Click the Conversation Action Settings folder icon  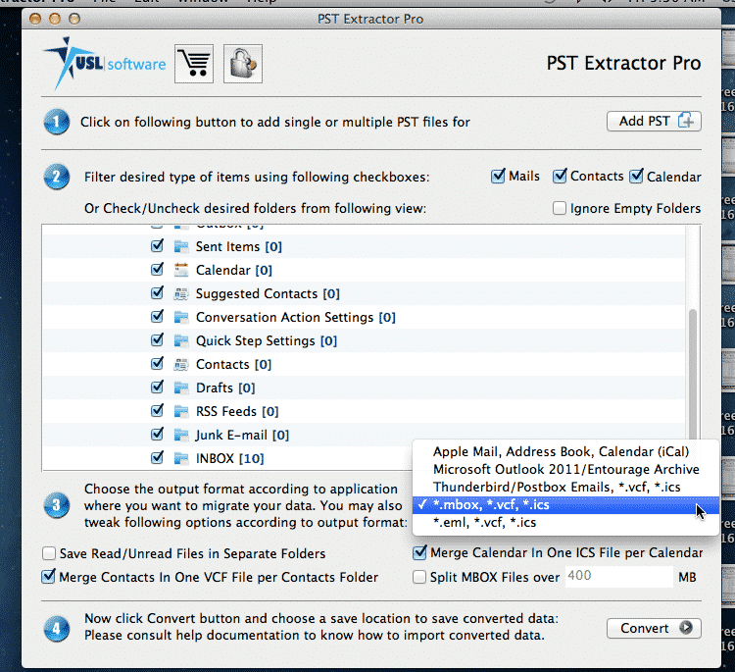point(181,318)
